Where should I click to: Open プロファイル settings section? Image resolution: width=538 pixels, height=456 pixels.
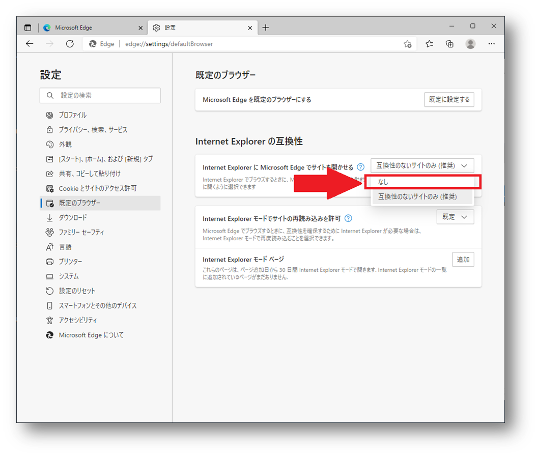(x=100, y=115)
